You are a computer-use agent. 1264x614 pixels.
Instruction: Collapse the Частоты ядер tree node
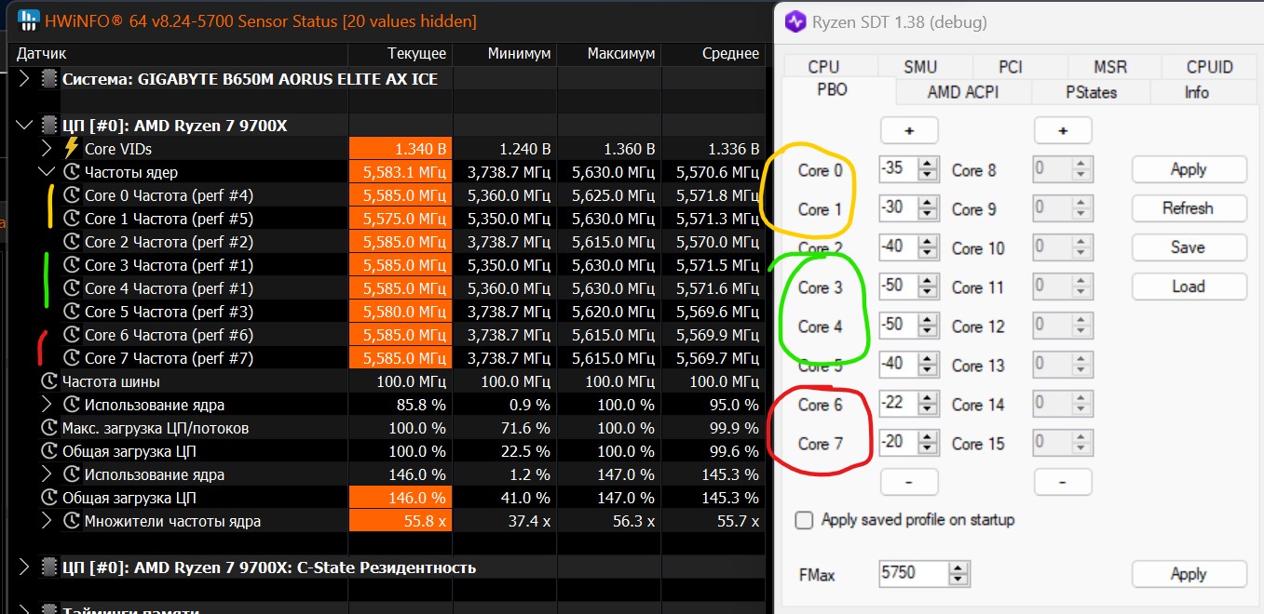click(47, 172)
